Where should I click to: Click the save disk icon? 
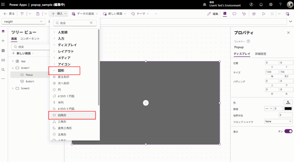tap(272, 14)
